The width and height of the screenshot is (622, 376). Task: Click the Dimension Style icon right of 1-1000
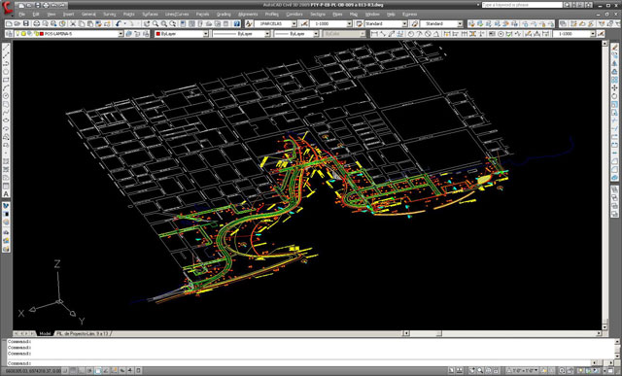pyautogui.click(x=601, y=34)
